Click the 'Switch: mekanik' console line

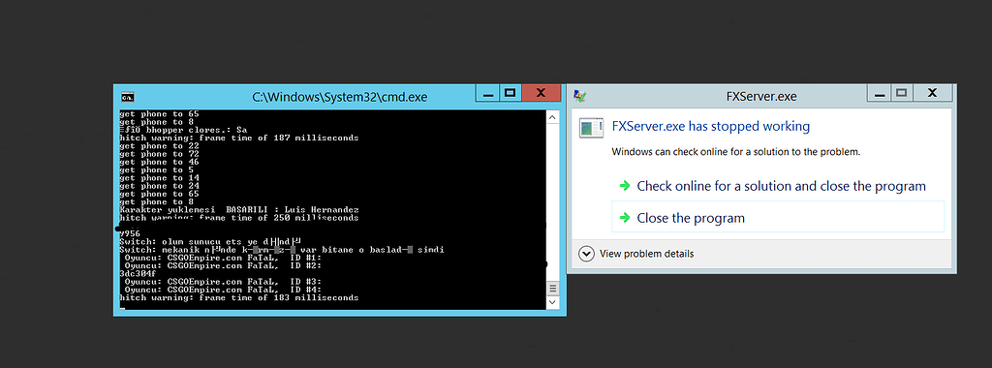[282, 250]
